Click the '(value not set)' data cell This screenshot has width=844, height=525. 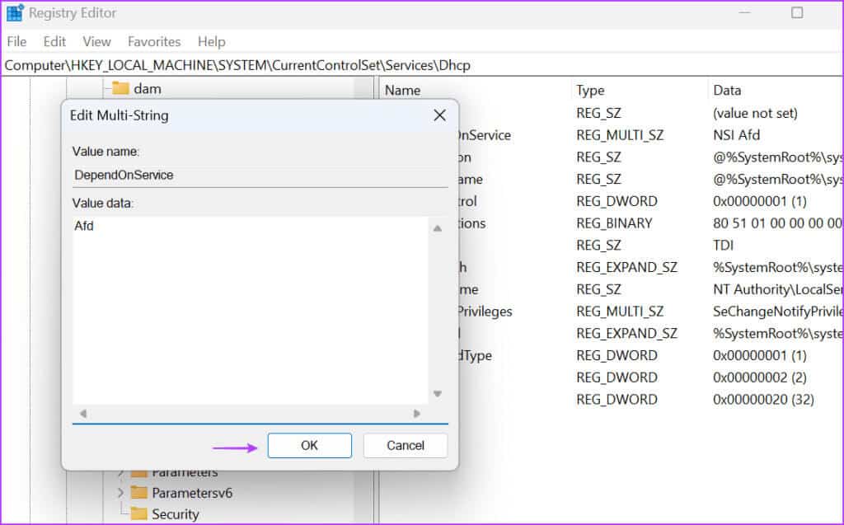755,113
